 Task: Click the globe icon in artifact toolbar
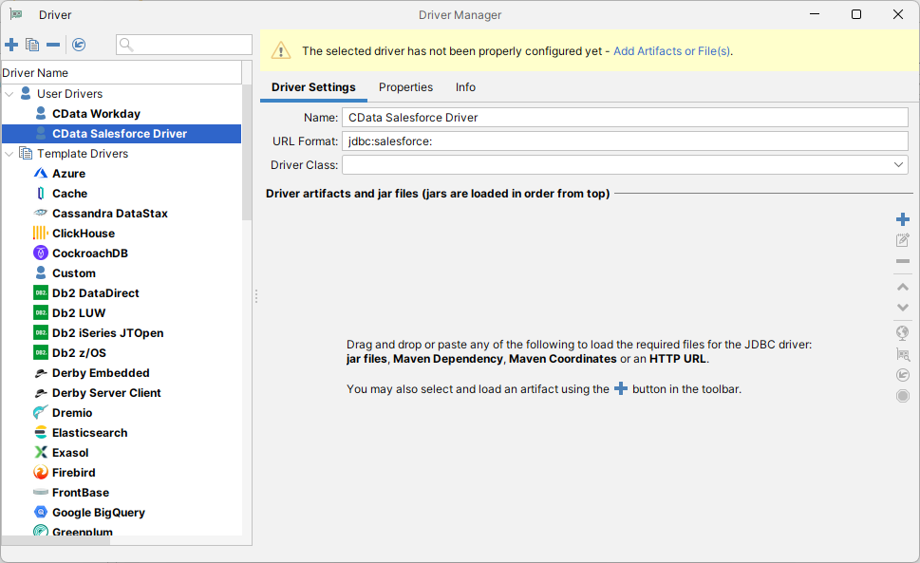[x=902, y=332]
